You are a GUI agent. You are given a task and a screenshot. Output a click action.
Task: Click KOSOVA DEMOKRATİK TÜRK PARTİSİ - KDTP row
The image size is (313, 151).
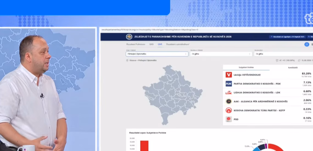pyautogui.click(x=268, y=110)
